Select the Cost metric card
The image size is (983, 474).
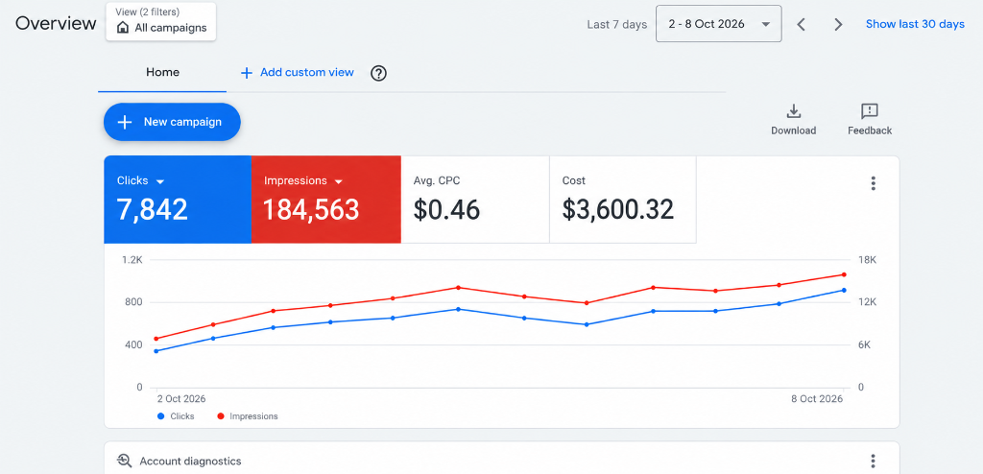[622, 200]
